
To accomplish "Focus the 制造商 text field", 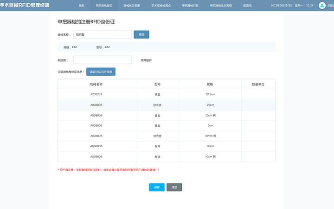I will click(x=103, y=60).
